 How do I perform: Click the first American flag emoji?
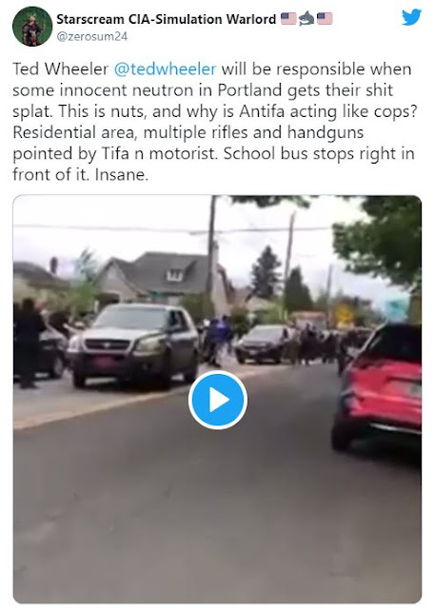[x=288, y=18]
